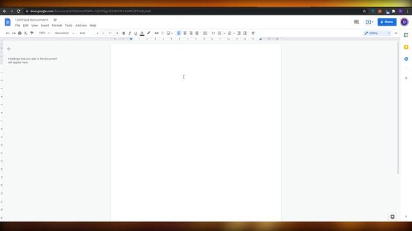Image resolution: width=412 pixels, height=231 pixels.
Task: Decrease the paragraph indent
Action: (239, 33)
